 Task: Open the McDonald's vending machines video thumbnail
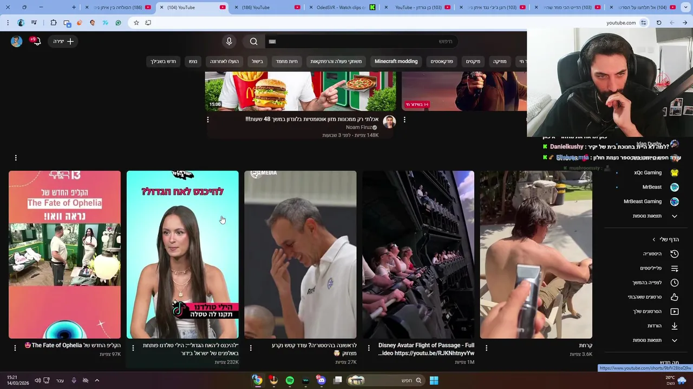(x=300, y=91)
